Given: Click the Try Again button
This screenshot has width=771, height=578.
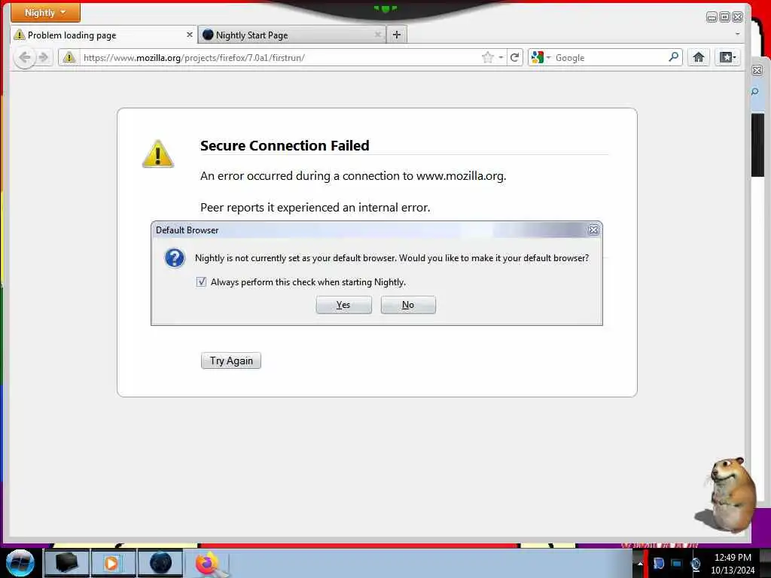Looking at the screenshot, I should click(231, 360).
